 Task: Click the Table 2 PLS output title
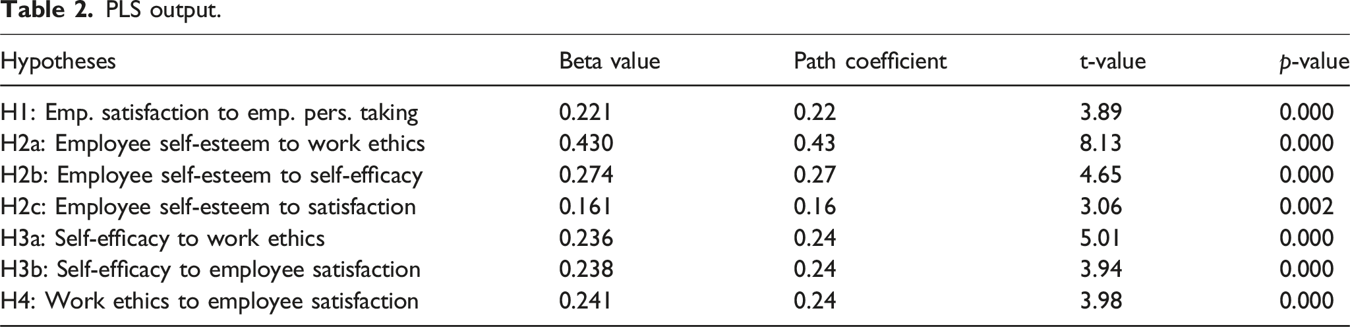click(111, 11)
